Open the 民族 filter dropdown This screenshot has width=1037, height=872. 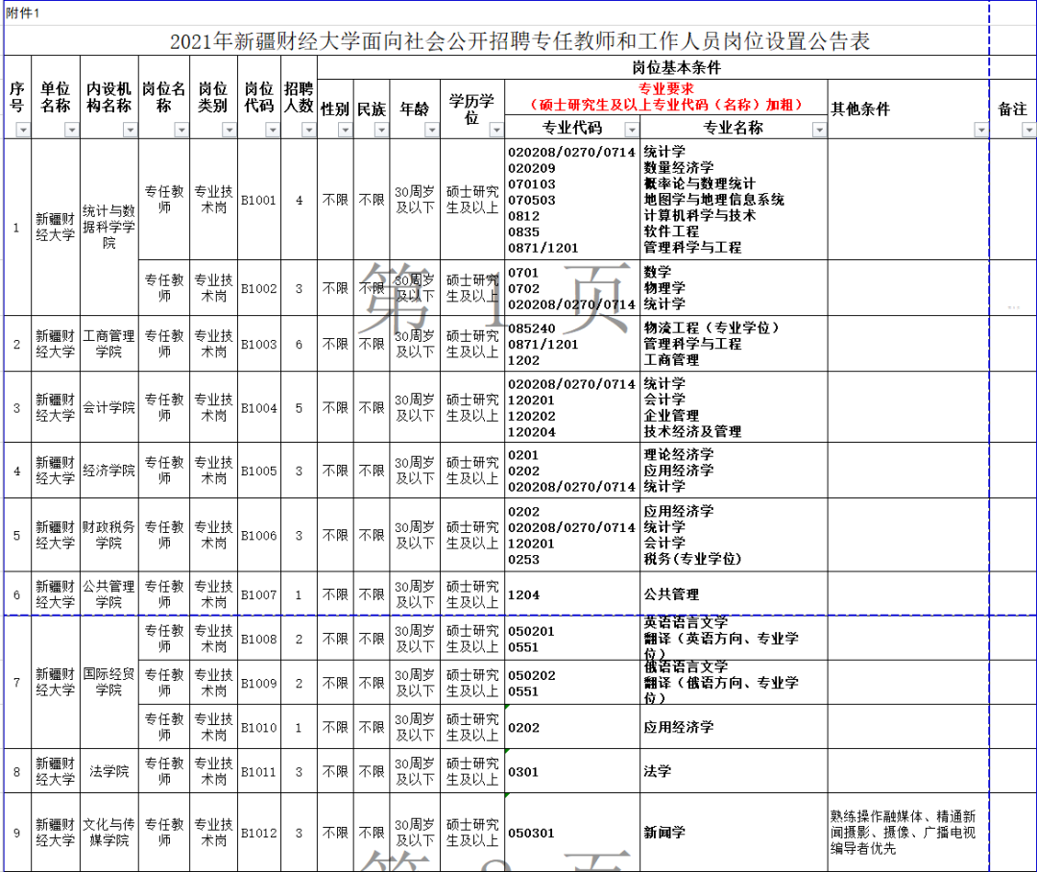[x=381, y=131]
